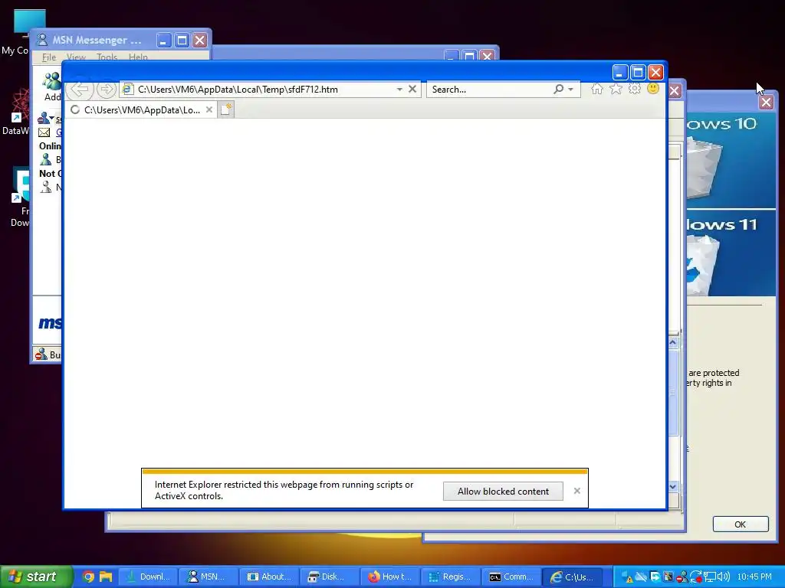Click the C:\Us... Internet Explorer taskbar button
This screenshot has width=785, height=588.
pyautogui.click(x=571, y=577)
